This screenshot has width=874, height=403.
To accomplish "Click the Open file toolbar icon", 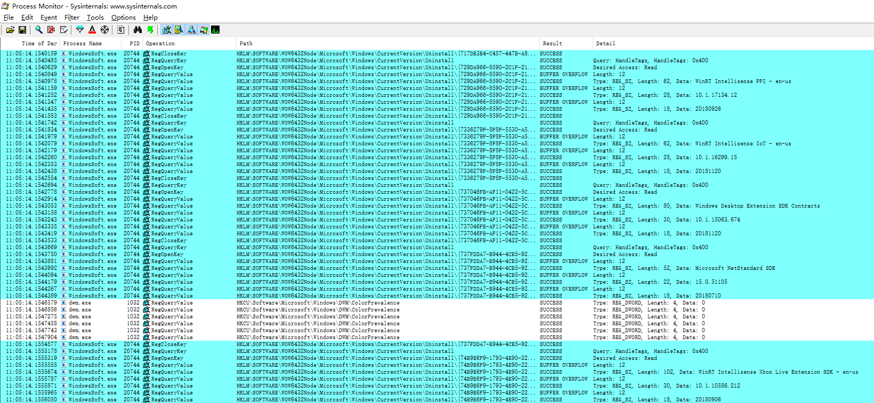I will [10, 30].
